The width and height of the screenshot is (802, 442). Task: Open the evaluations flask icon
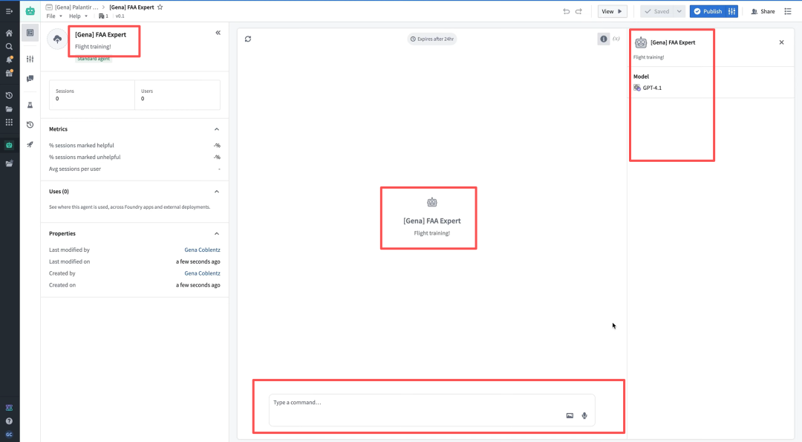(30, 105)
